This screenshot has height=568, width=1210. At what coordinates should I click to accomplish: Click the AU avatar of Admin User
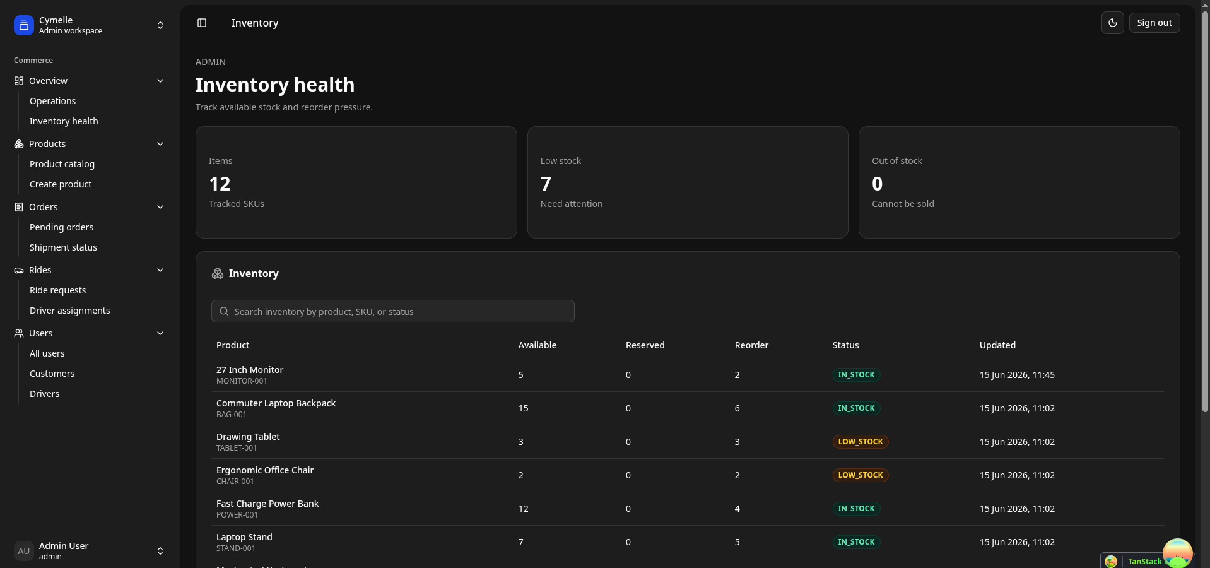24,551
